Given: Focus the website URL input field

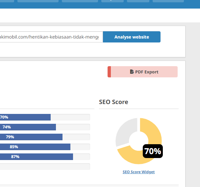Looking at the screenshot, I should point(51,37).
